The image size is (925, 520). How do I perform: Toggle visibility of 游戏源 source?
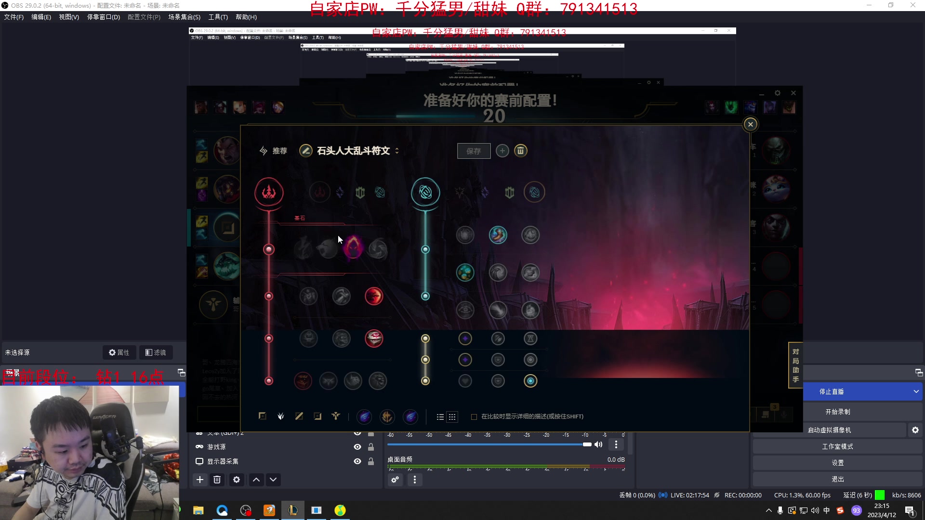(x=357, y=447)
